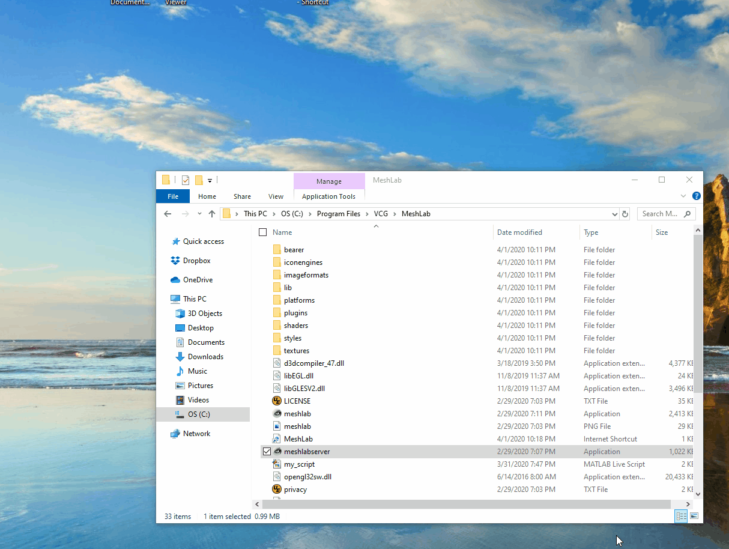The width and height of the screenshot is (729, 549).
Task: Click the New folder quick access toolbar icon
Action: [x=199, y=180]
